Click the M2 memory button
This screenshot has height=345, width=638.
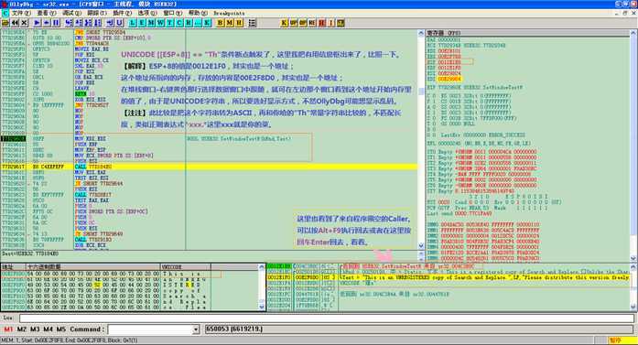click(x=22, y=329)
